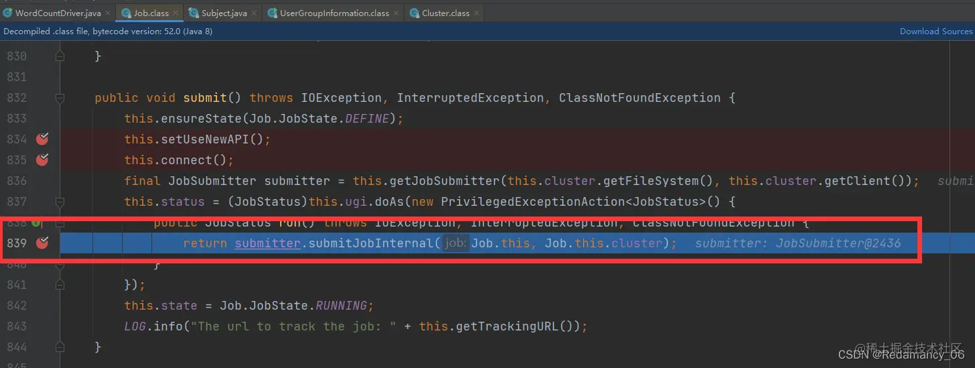Viewport: 975px width, 368px height.
Task: Remove the breakpoint on line 839
Action: tap(42, 243)
